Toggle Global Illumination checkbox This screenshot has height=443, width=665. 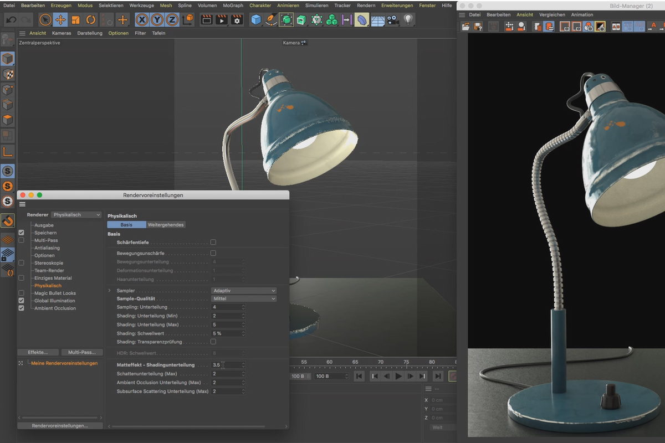pyautogui.click(x=21, y=301)
